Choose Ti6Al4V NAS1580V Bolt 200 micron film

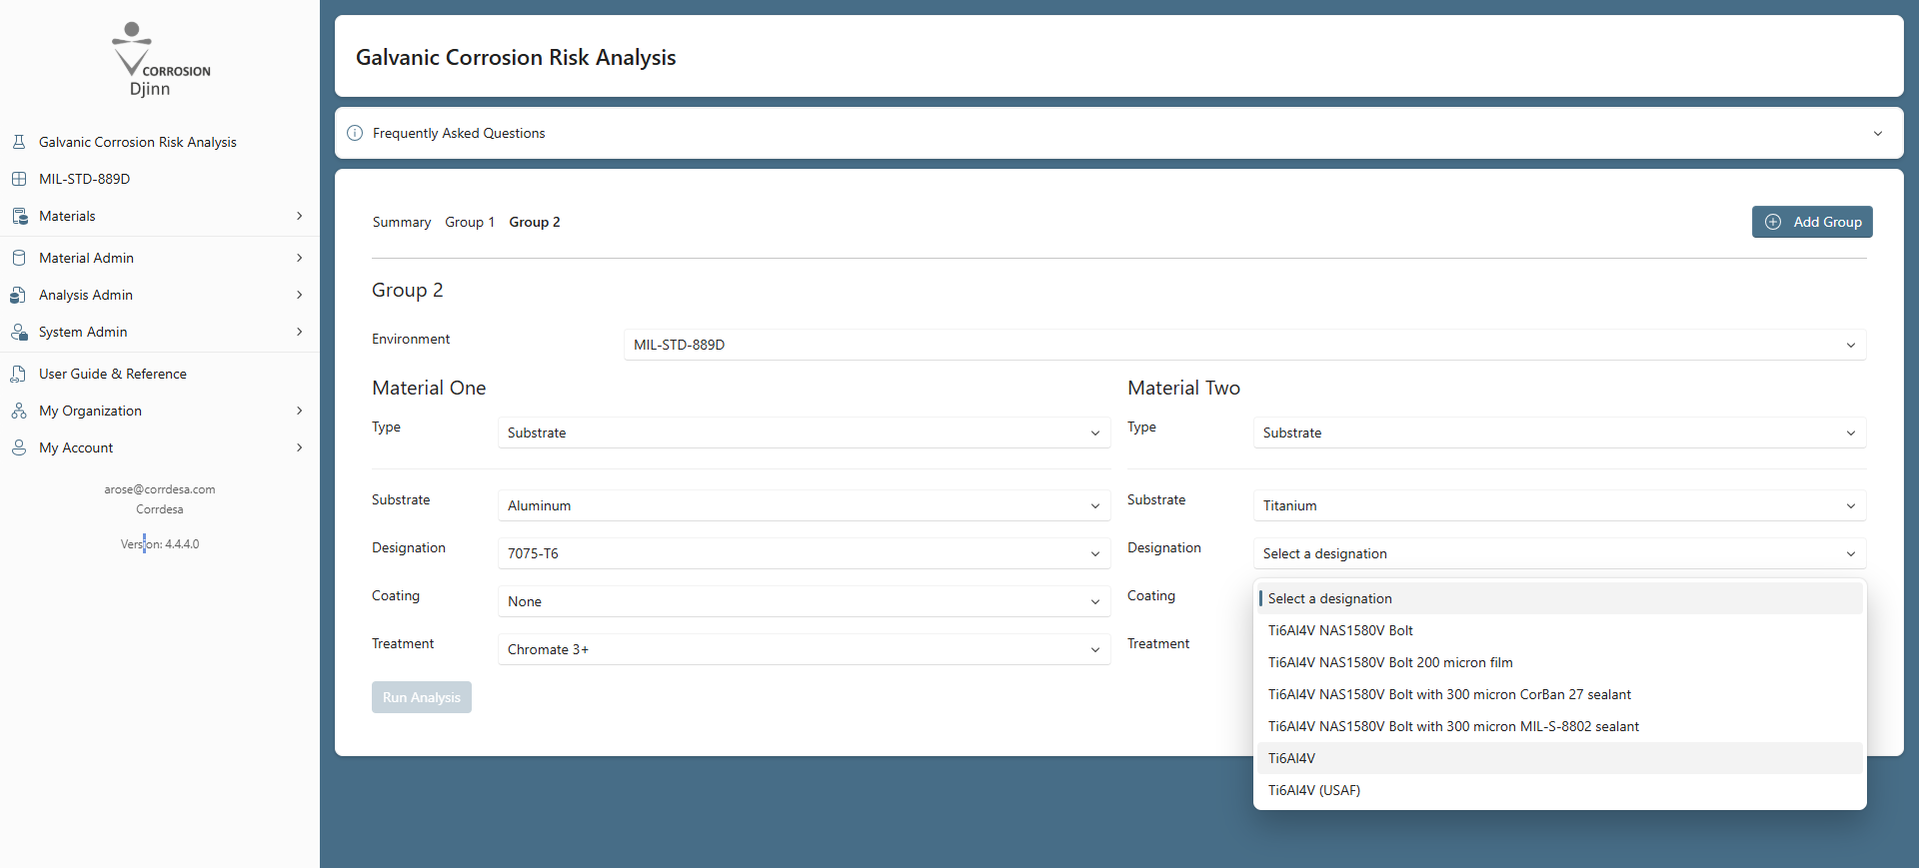(x=1389, y=662)
